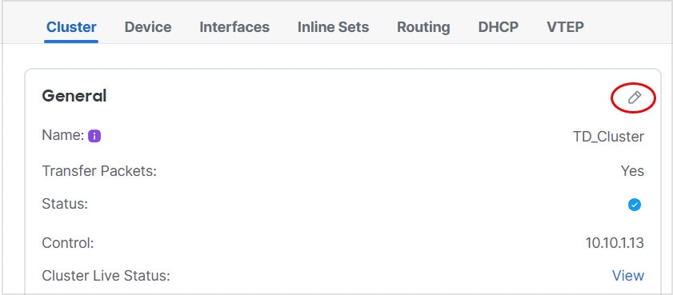Click the control IP address 10.10.1.13
Viewport: 673px width, 295px height.
pos(615,243)
